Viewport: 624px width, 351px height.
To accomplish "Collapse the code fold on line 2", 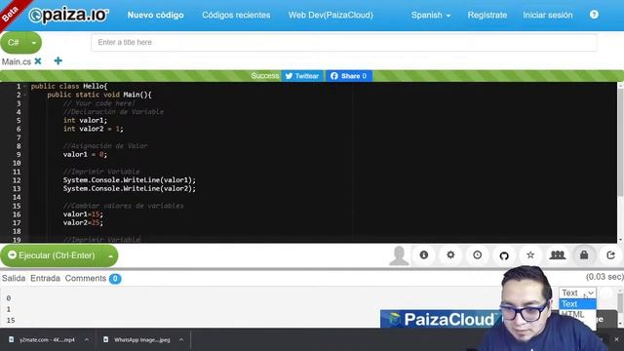I will 24,95.
